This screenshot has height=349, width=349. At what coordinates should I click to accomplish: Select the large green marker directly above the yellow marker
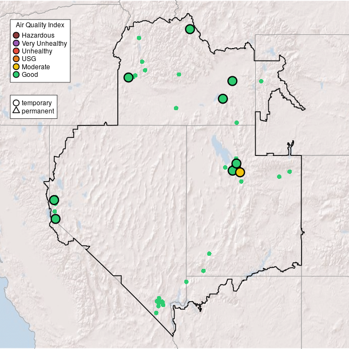[x=236, y=164]
